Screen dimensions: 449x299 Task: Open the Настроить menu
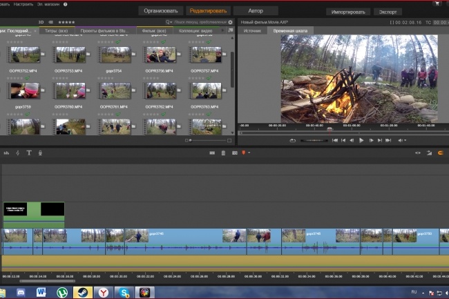pos(23,4)
